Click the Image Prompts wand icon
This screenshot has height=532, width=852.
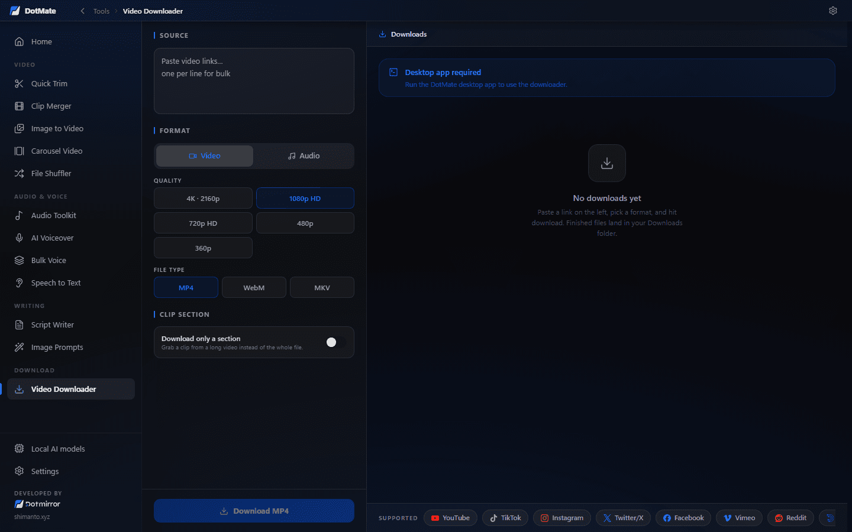(x=19, y=347)
